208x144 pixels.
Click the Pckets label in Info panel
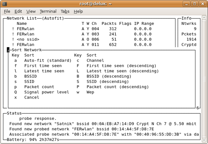[189, 34]
